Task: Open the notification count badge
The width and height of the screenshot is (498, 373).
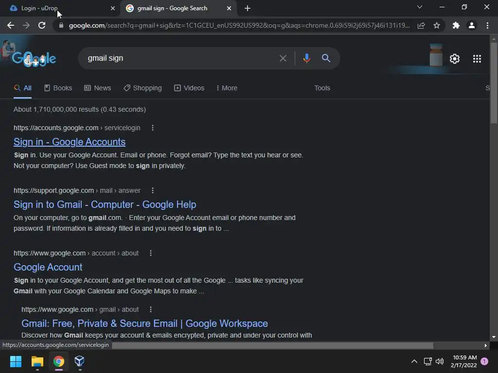Action: [x=484, y=361]
